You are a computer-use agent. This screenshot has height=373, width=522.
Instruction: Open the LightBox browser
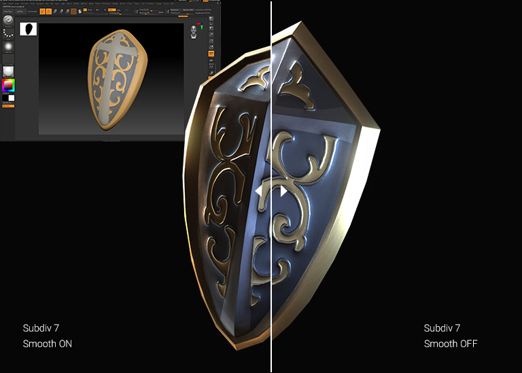(20, 12)
